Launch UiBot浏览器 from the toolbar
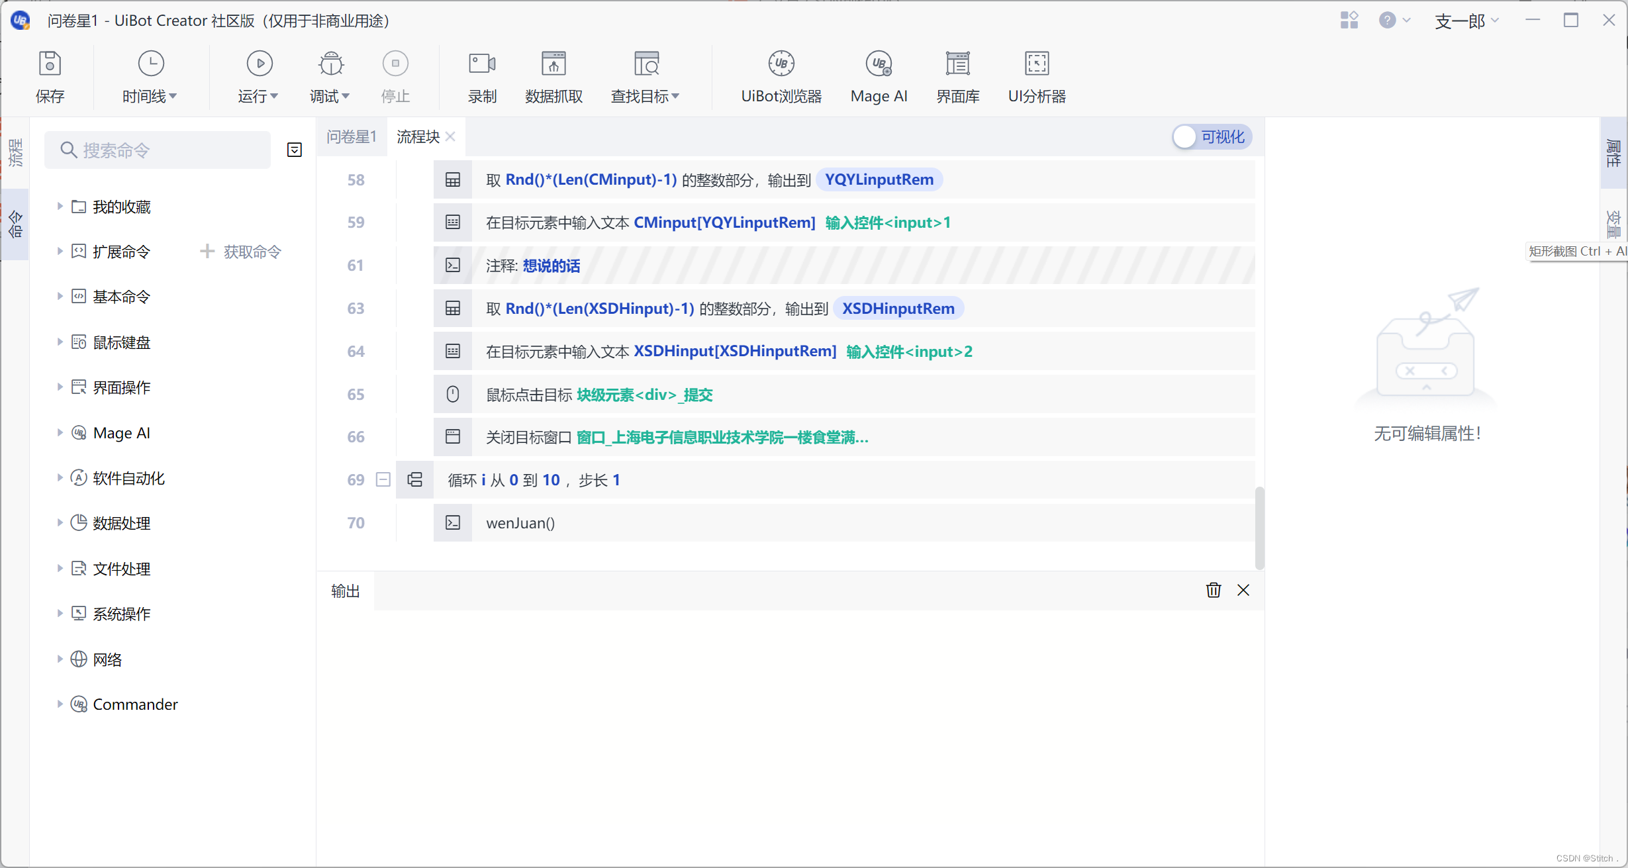This screenshot has width=1628, height=868. click(781, 64)
